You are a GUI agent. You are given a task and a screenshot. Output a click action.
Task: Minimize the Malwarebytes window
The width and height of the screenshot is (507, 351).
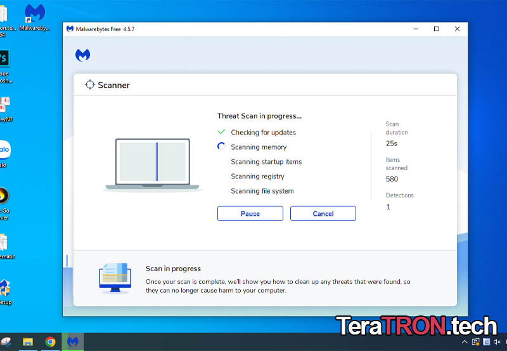pyautogui.click(x=416, y=29)
